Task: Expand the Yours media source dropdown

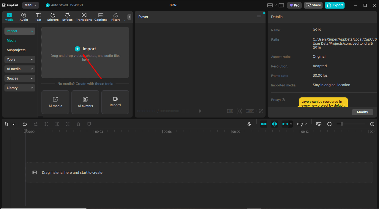Action: click(x=20, y=59)
